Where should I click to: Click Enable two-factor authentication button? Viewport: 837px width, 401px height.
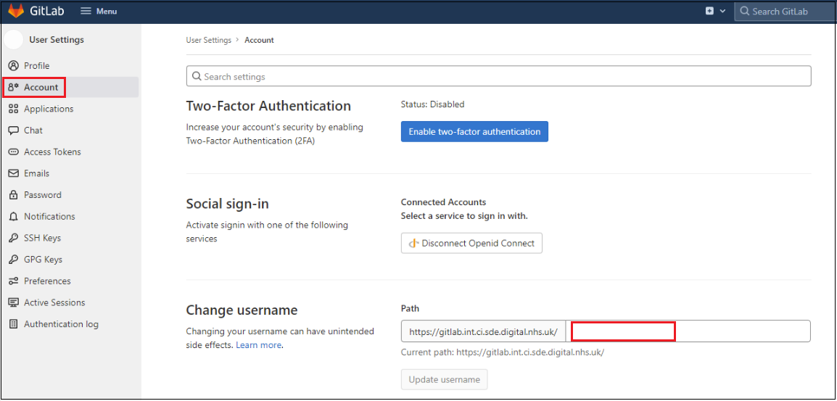[474, 131]
